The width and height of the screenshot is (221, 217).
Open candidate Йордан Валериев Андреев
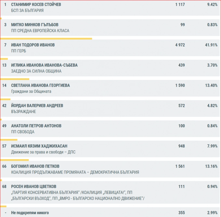[x=37, y=106]
